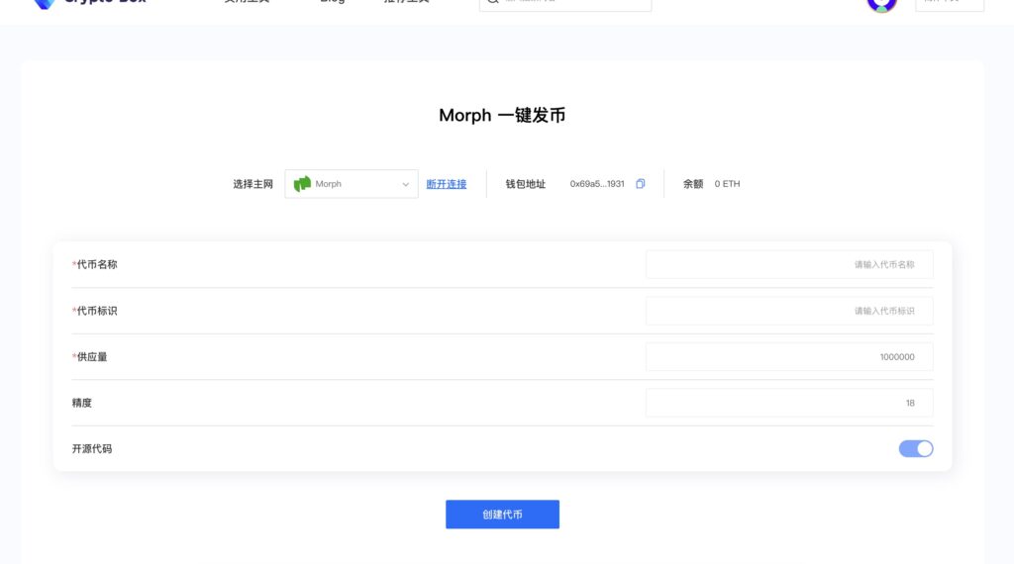
Task: Click the *代币标识 required label
Action: pos(94,311)
